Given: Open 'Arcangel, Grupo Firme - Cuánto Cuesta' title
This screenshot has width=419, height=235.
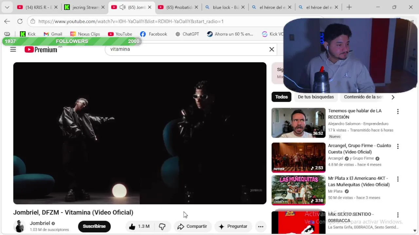Looking at the screenshot, I should point(359,149).
